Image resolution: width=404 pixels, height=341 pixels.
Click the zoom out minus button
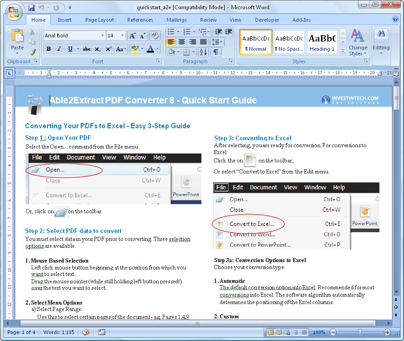[333, 333]
